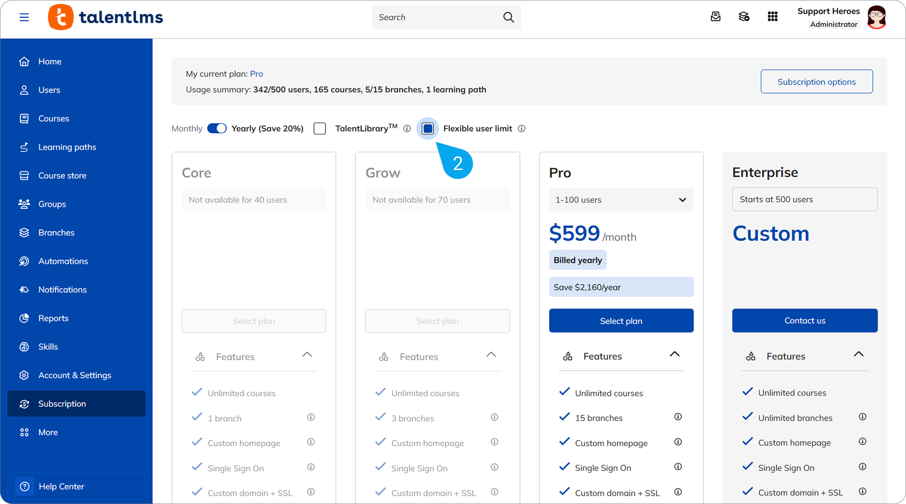This screenshot has width=906, height=504.
Task: Open Courses in the sidebar
Action: point(76,118)
